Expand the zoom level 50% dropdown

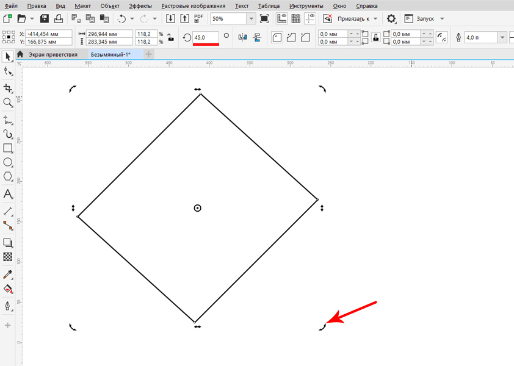251,19
